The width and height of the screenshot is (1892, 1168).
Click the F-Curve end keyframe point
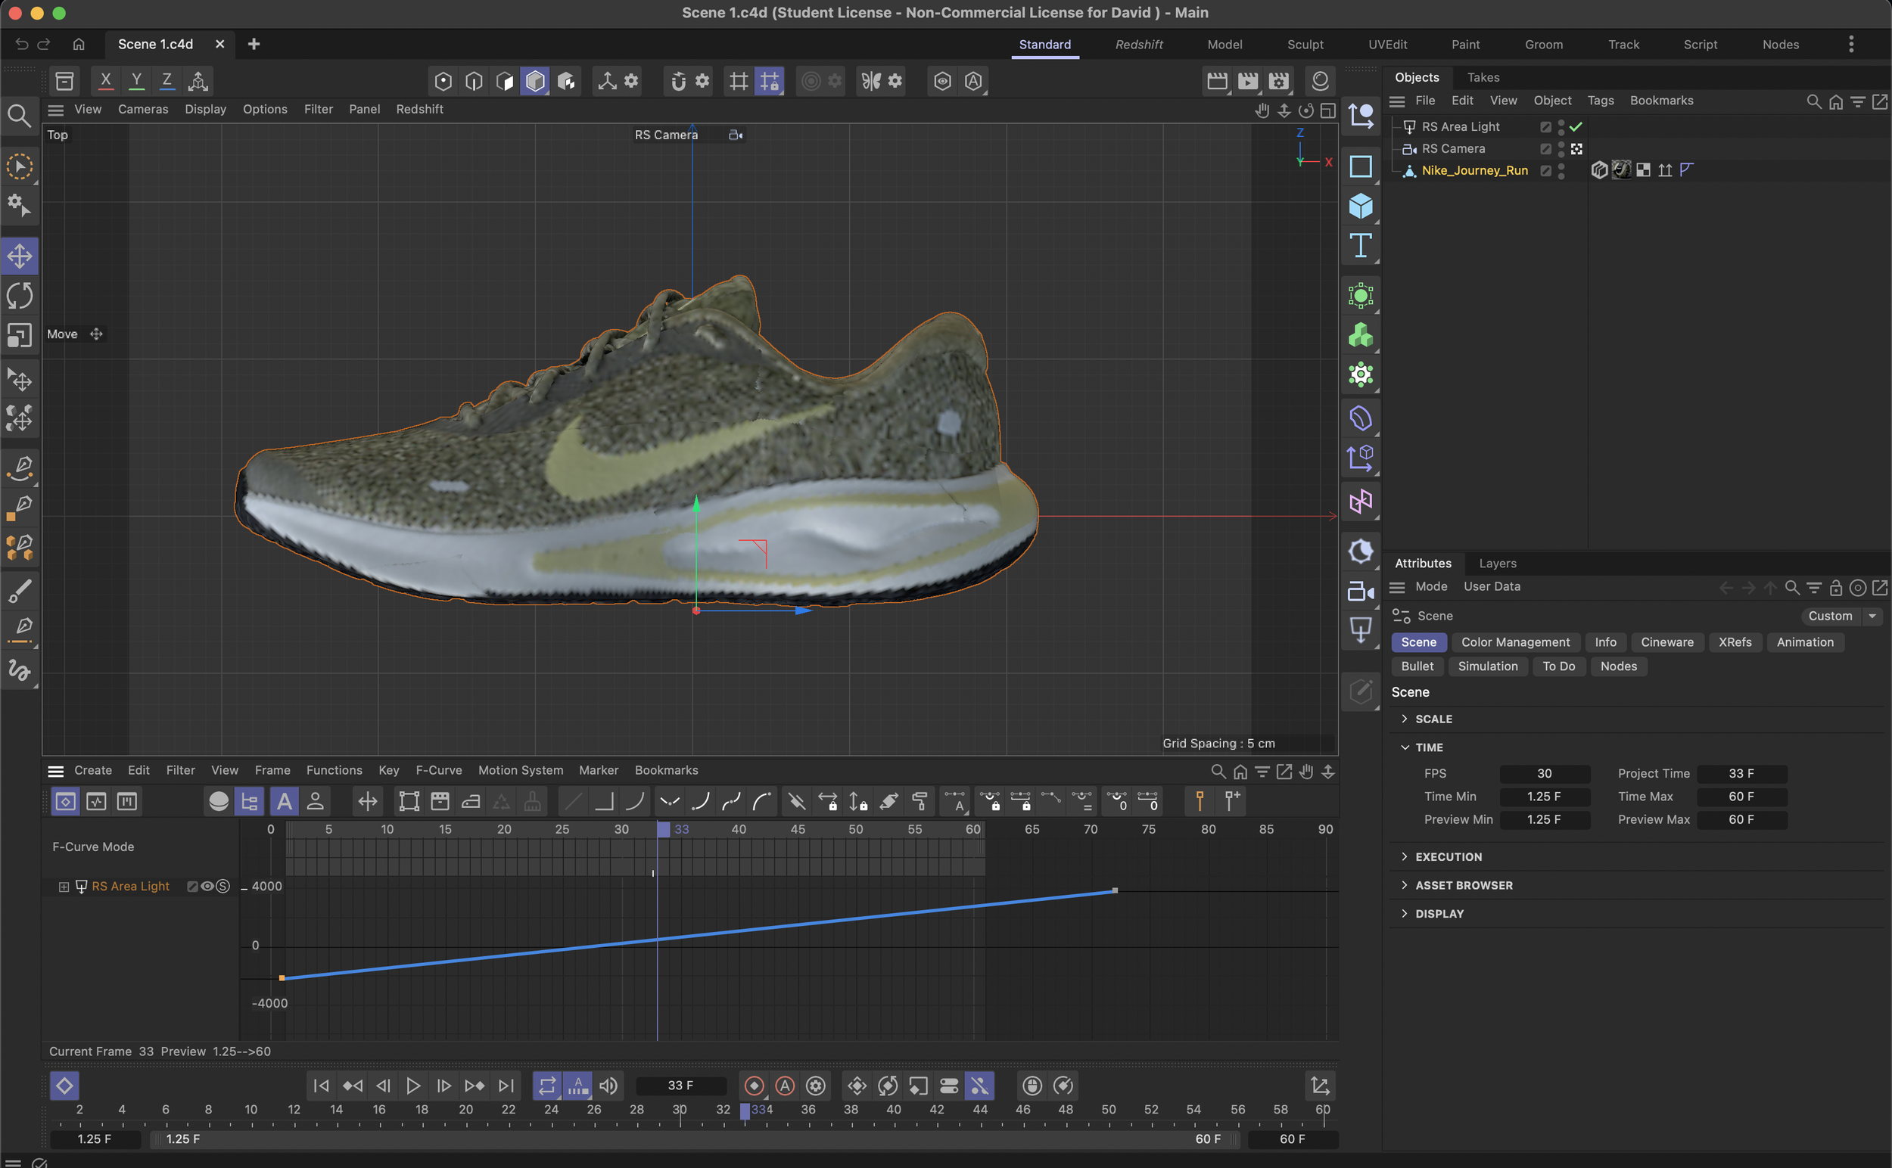[x=1115, y=891]
